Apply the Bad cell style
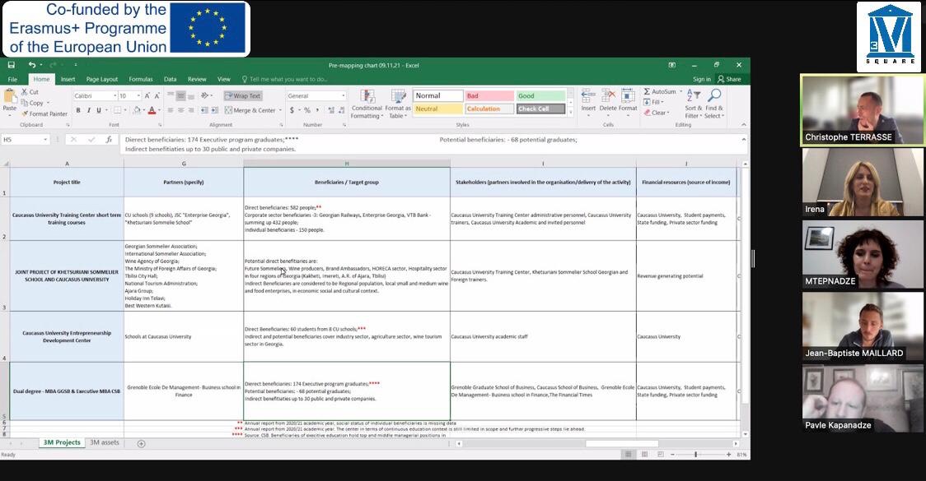Screen dimensions: 926x481 [x=489, y=95]
